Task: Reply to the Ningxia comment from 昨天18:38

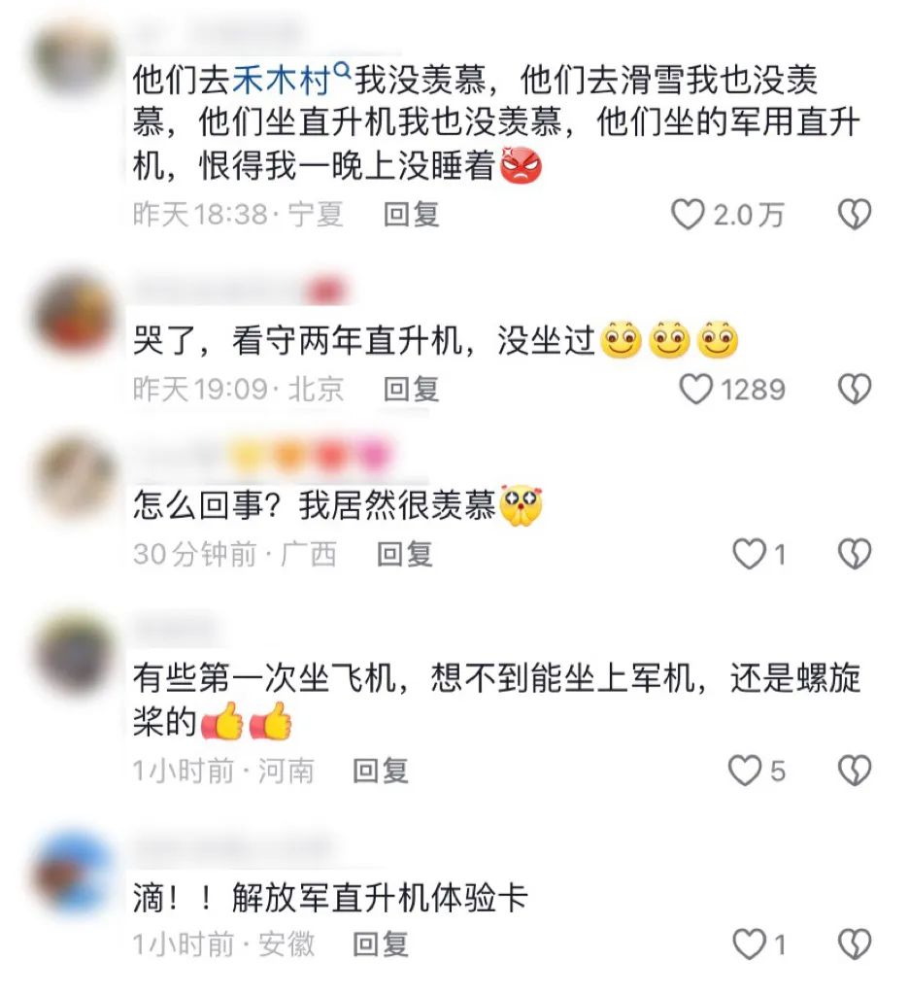Action: click(411, 215)
